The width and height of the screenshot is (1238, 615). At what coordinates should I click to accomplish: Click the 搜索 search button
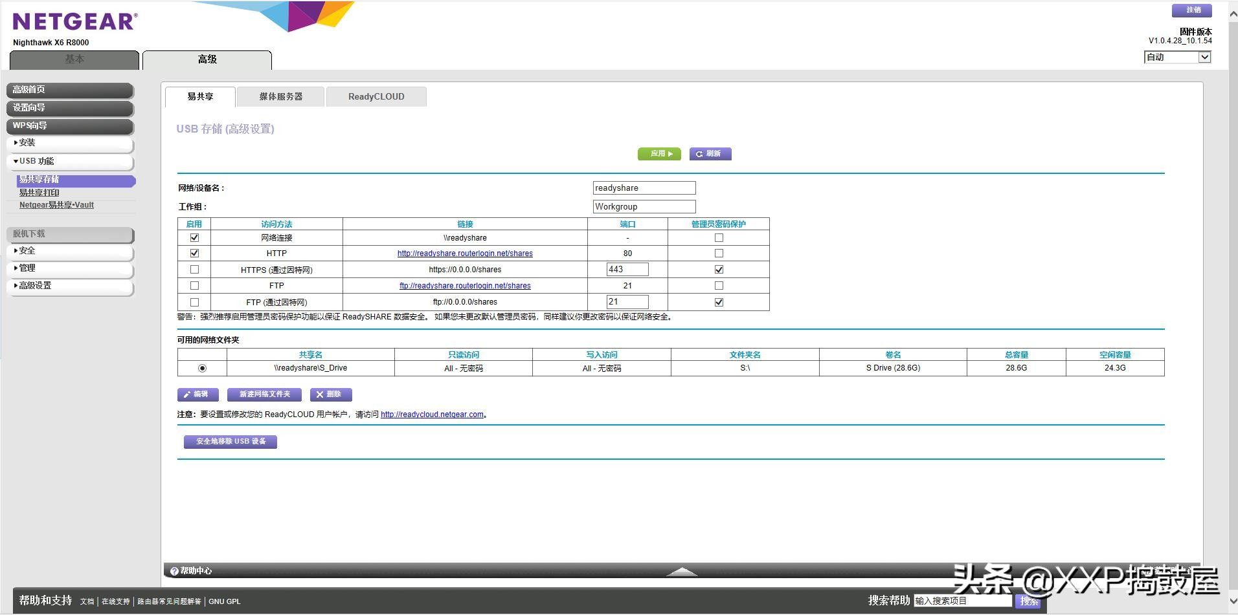click(1028, 601)
